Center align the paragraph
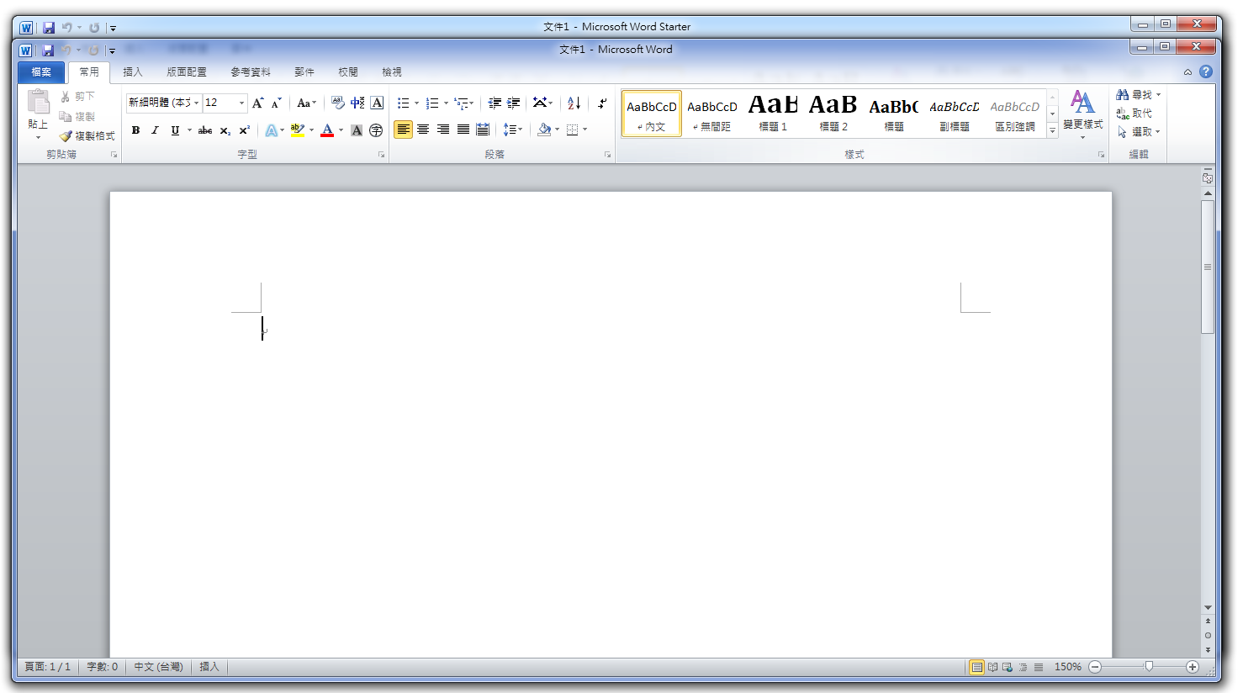1243x693 pixels. (x=423, y=130)
